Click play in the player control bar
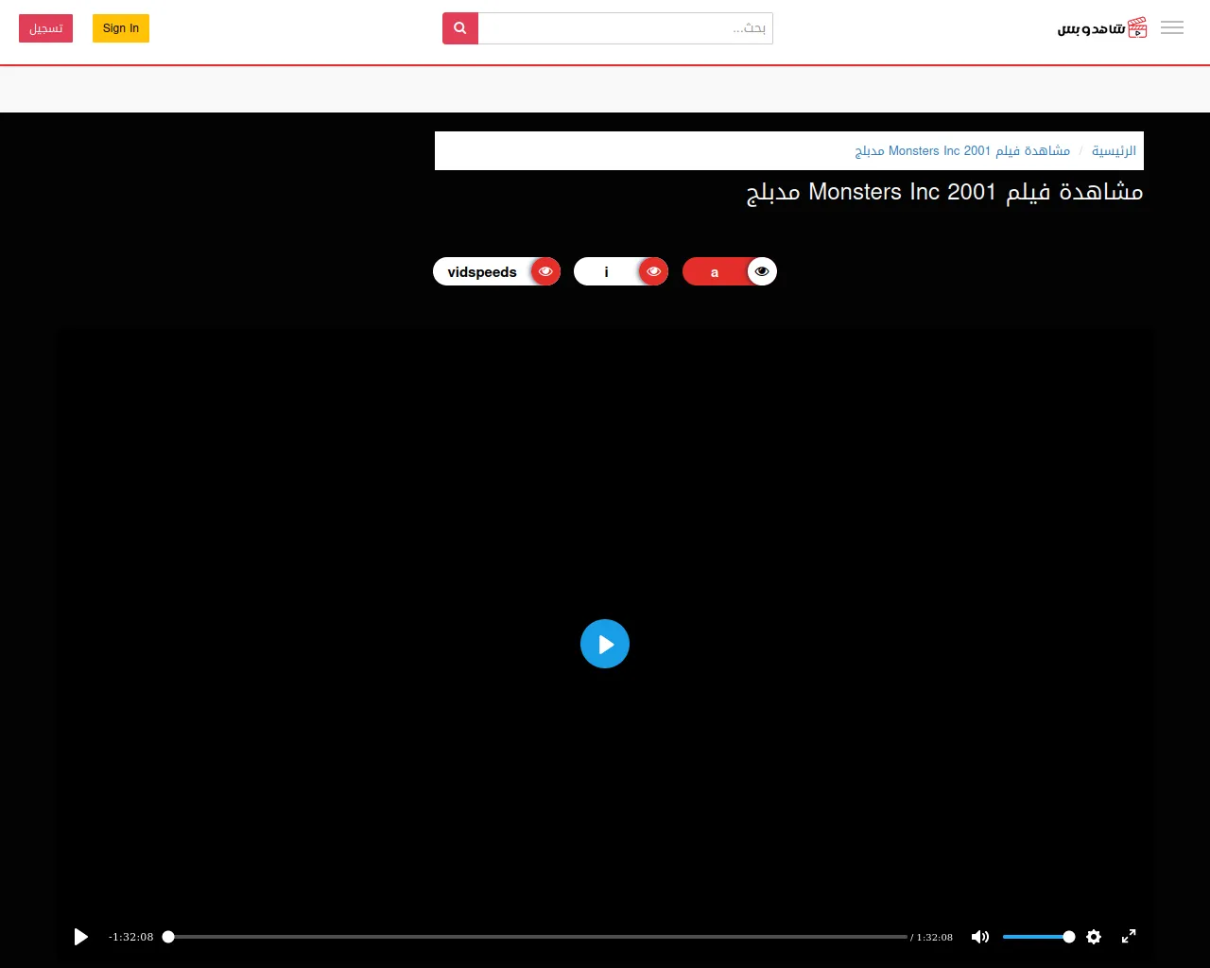Image resolution: width=1210 pixels, height=968 pixels. pos(81,937)
